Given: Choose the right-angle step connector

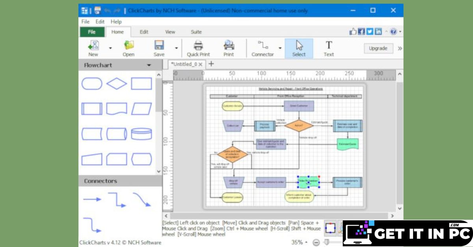Looking at the screenshot, I should (x=117, y=200).
